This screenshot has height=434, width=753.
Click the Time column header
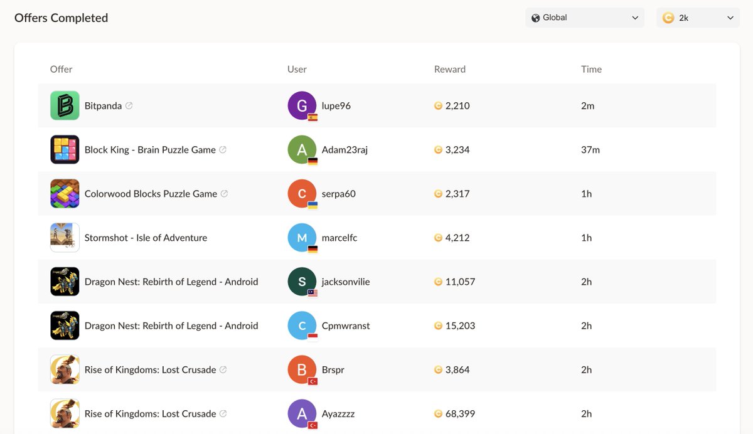(x=591, y=69)
